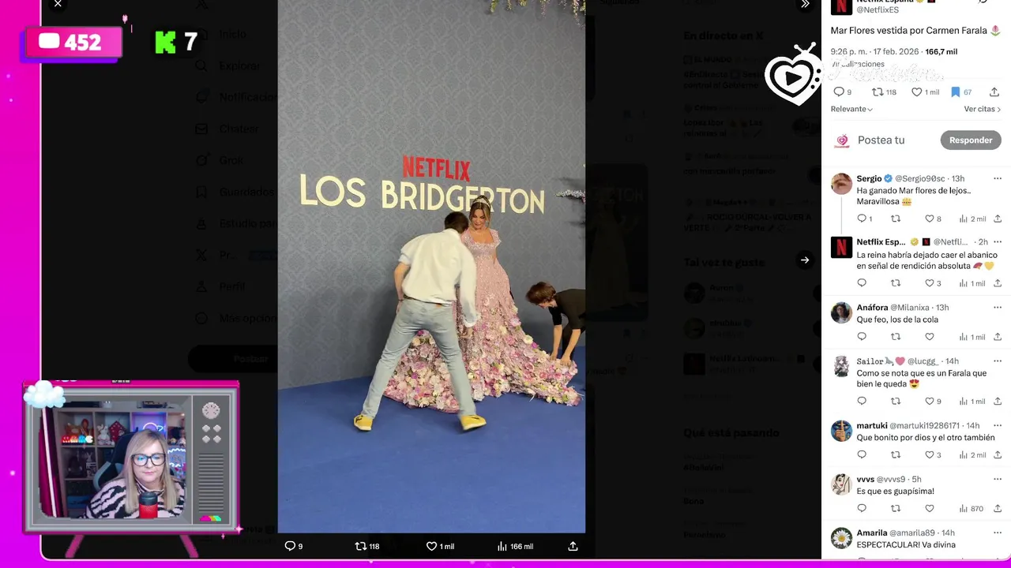Repost Sergio's comment

896,219
